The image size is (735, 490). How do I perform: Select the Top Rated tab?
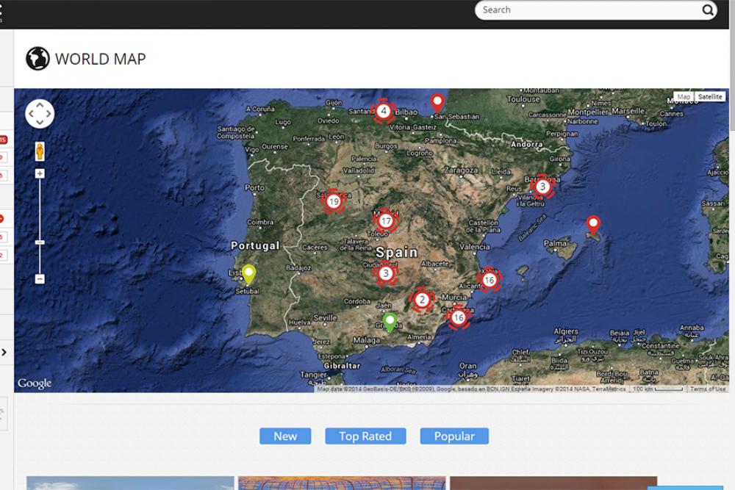pos(365,436)
